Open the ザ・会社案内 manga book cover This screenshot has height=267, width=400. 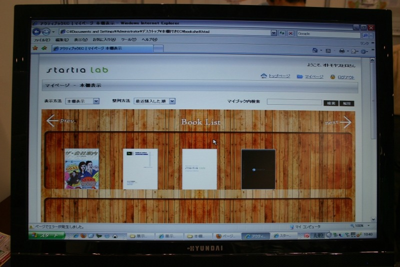tap(81, 169)
